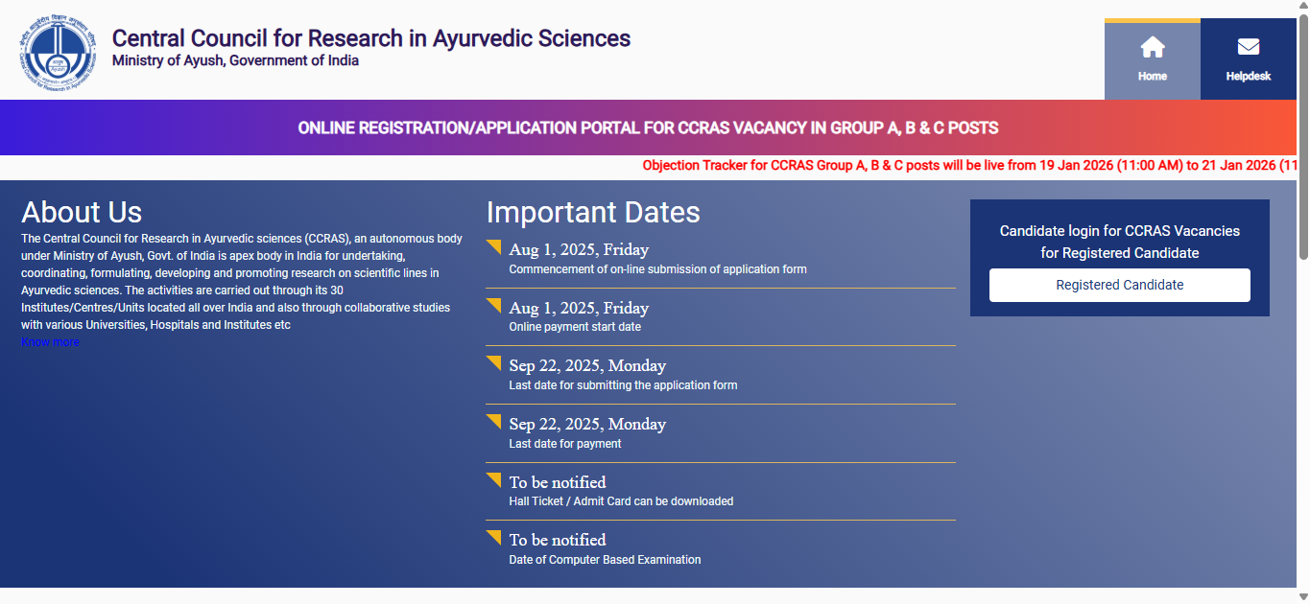This screenshot has width=1310, height=604.
Task: Follow the Know more link
Action: 50,342
